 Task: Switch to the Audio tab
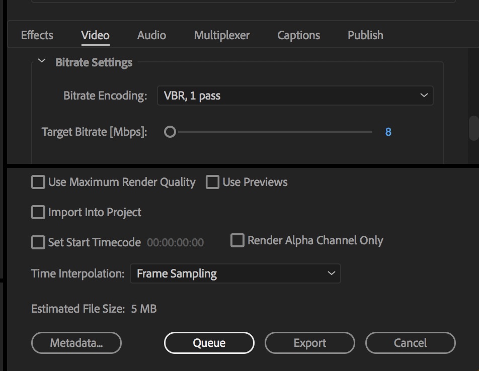[151, 35]
